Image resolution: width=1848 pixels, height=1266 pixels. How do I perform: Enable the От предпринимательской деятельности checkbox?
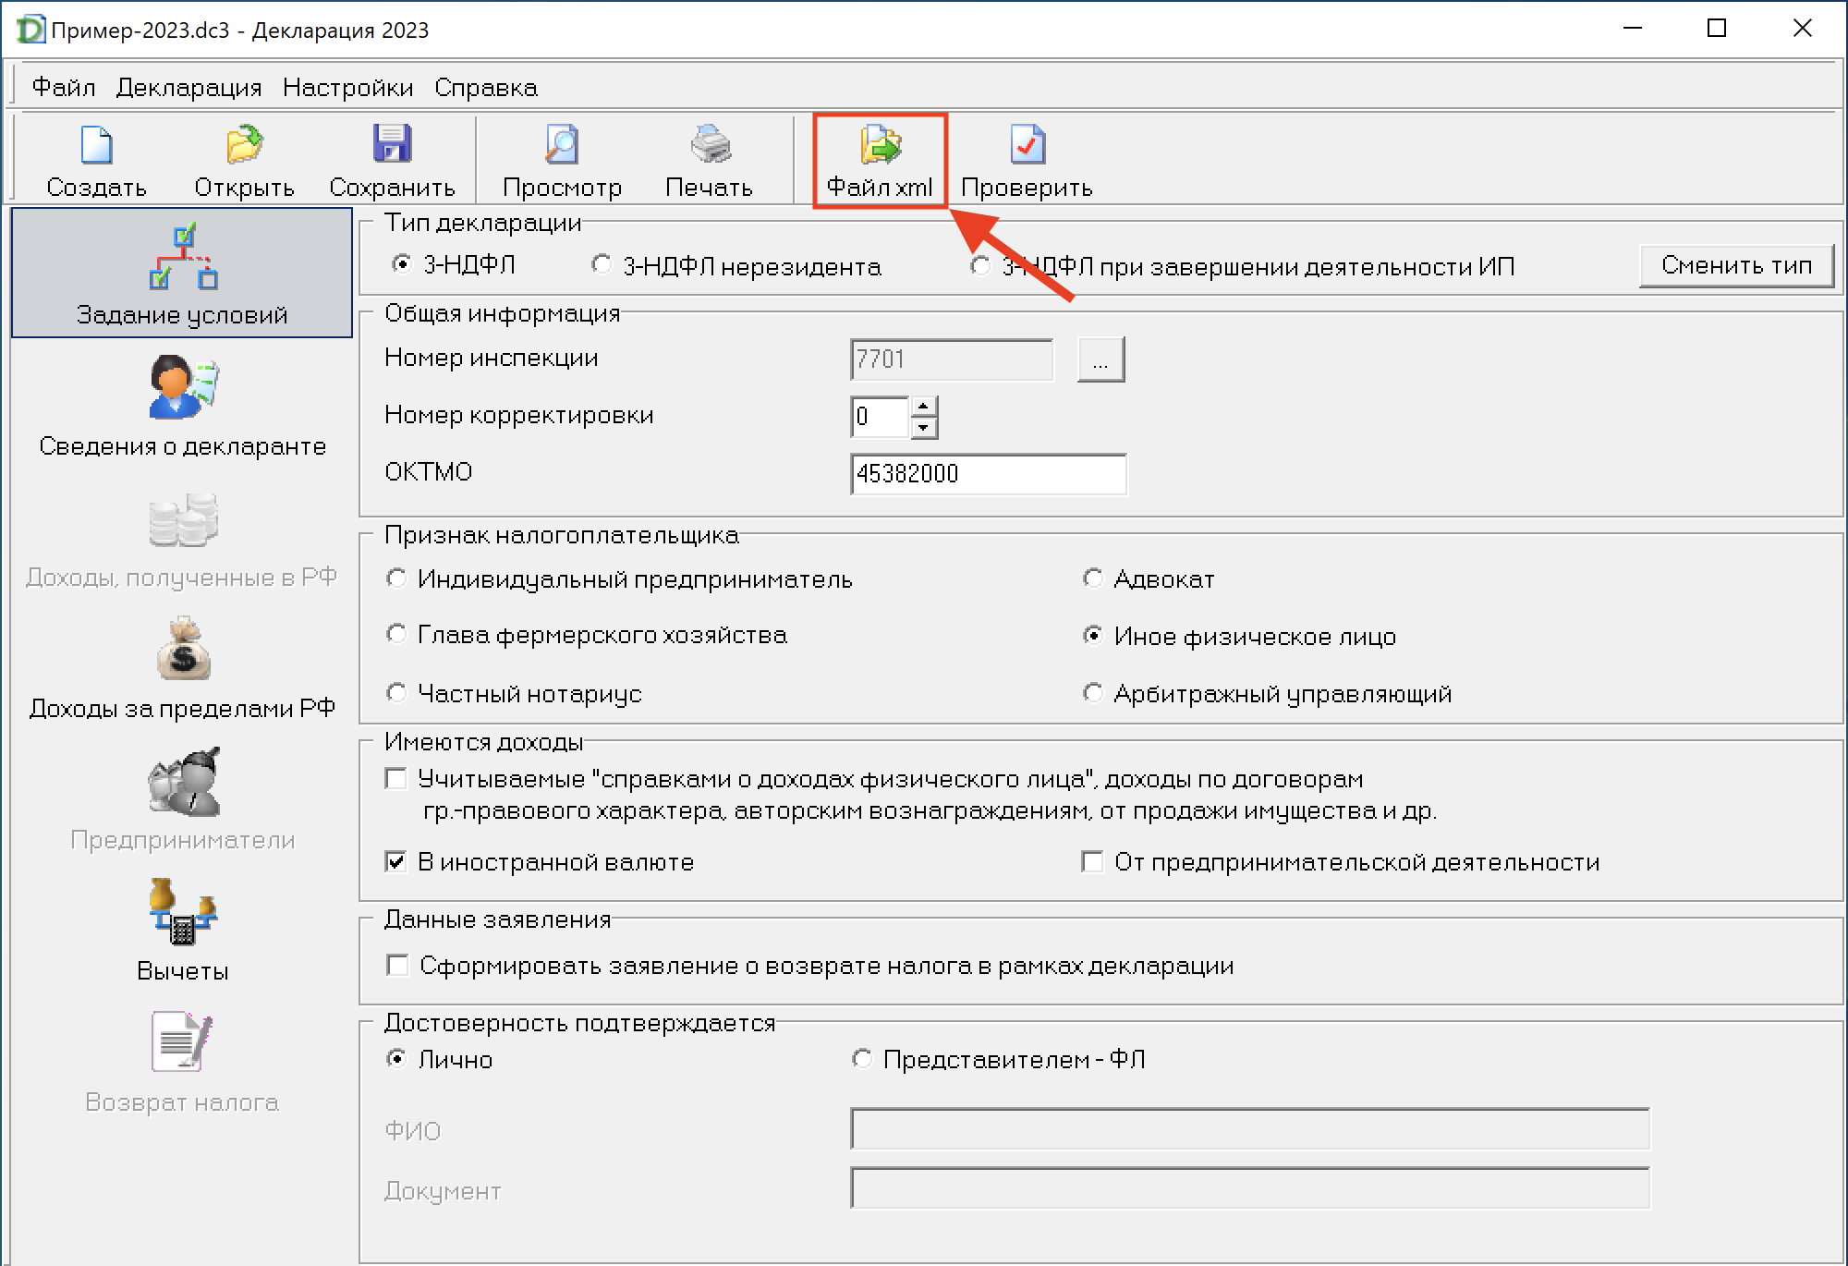(x=1092, y=862)
